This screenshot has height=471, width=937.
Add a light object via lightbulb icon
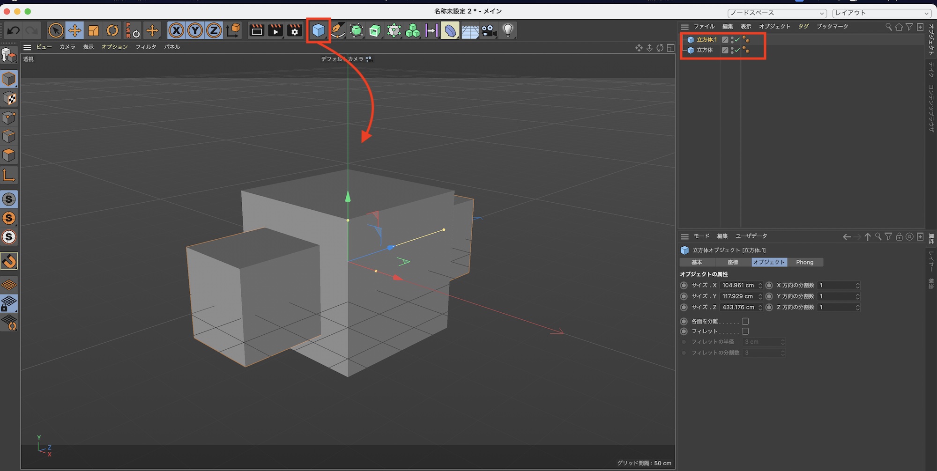pos(508,31)
